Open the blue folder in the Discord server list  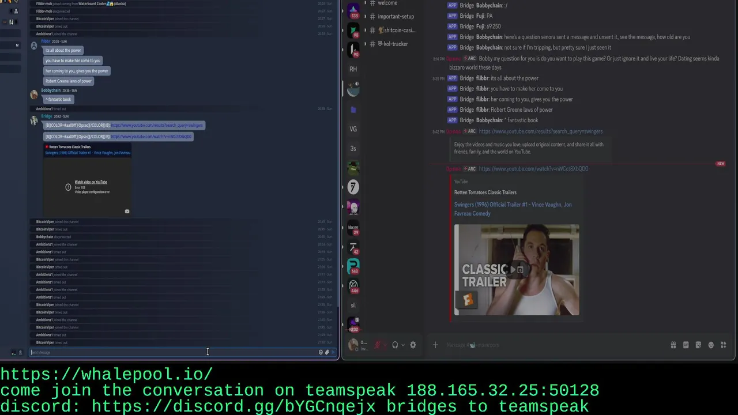pyautogui.click(x=353, y=109)
